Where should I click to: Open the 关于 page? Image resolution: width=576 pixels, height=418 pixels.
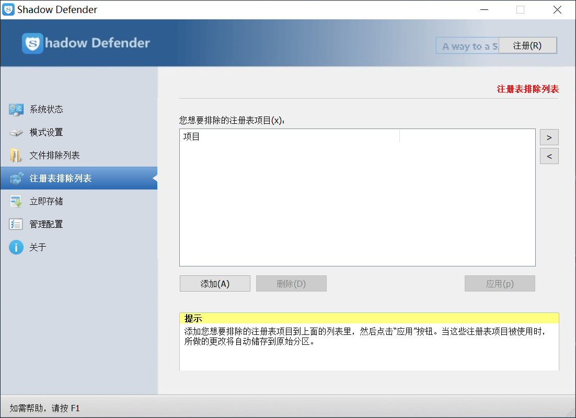(x=79, y=247)
